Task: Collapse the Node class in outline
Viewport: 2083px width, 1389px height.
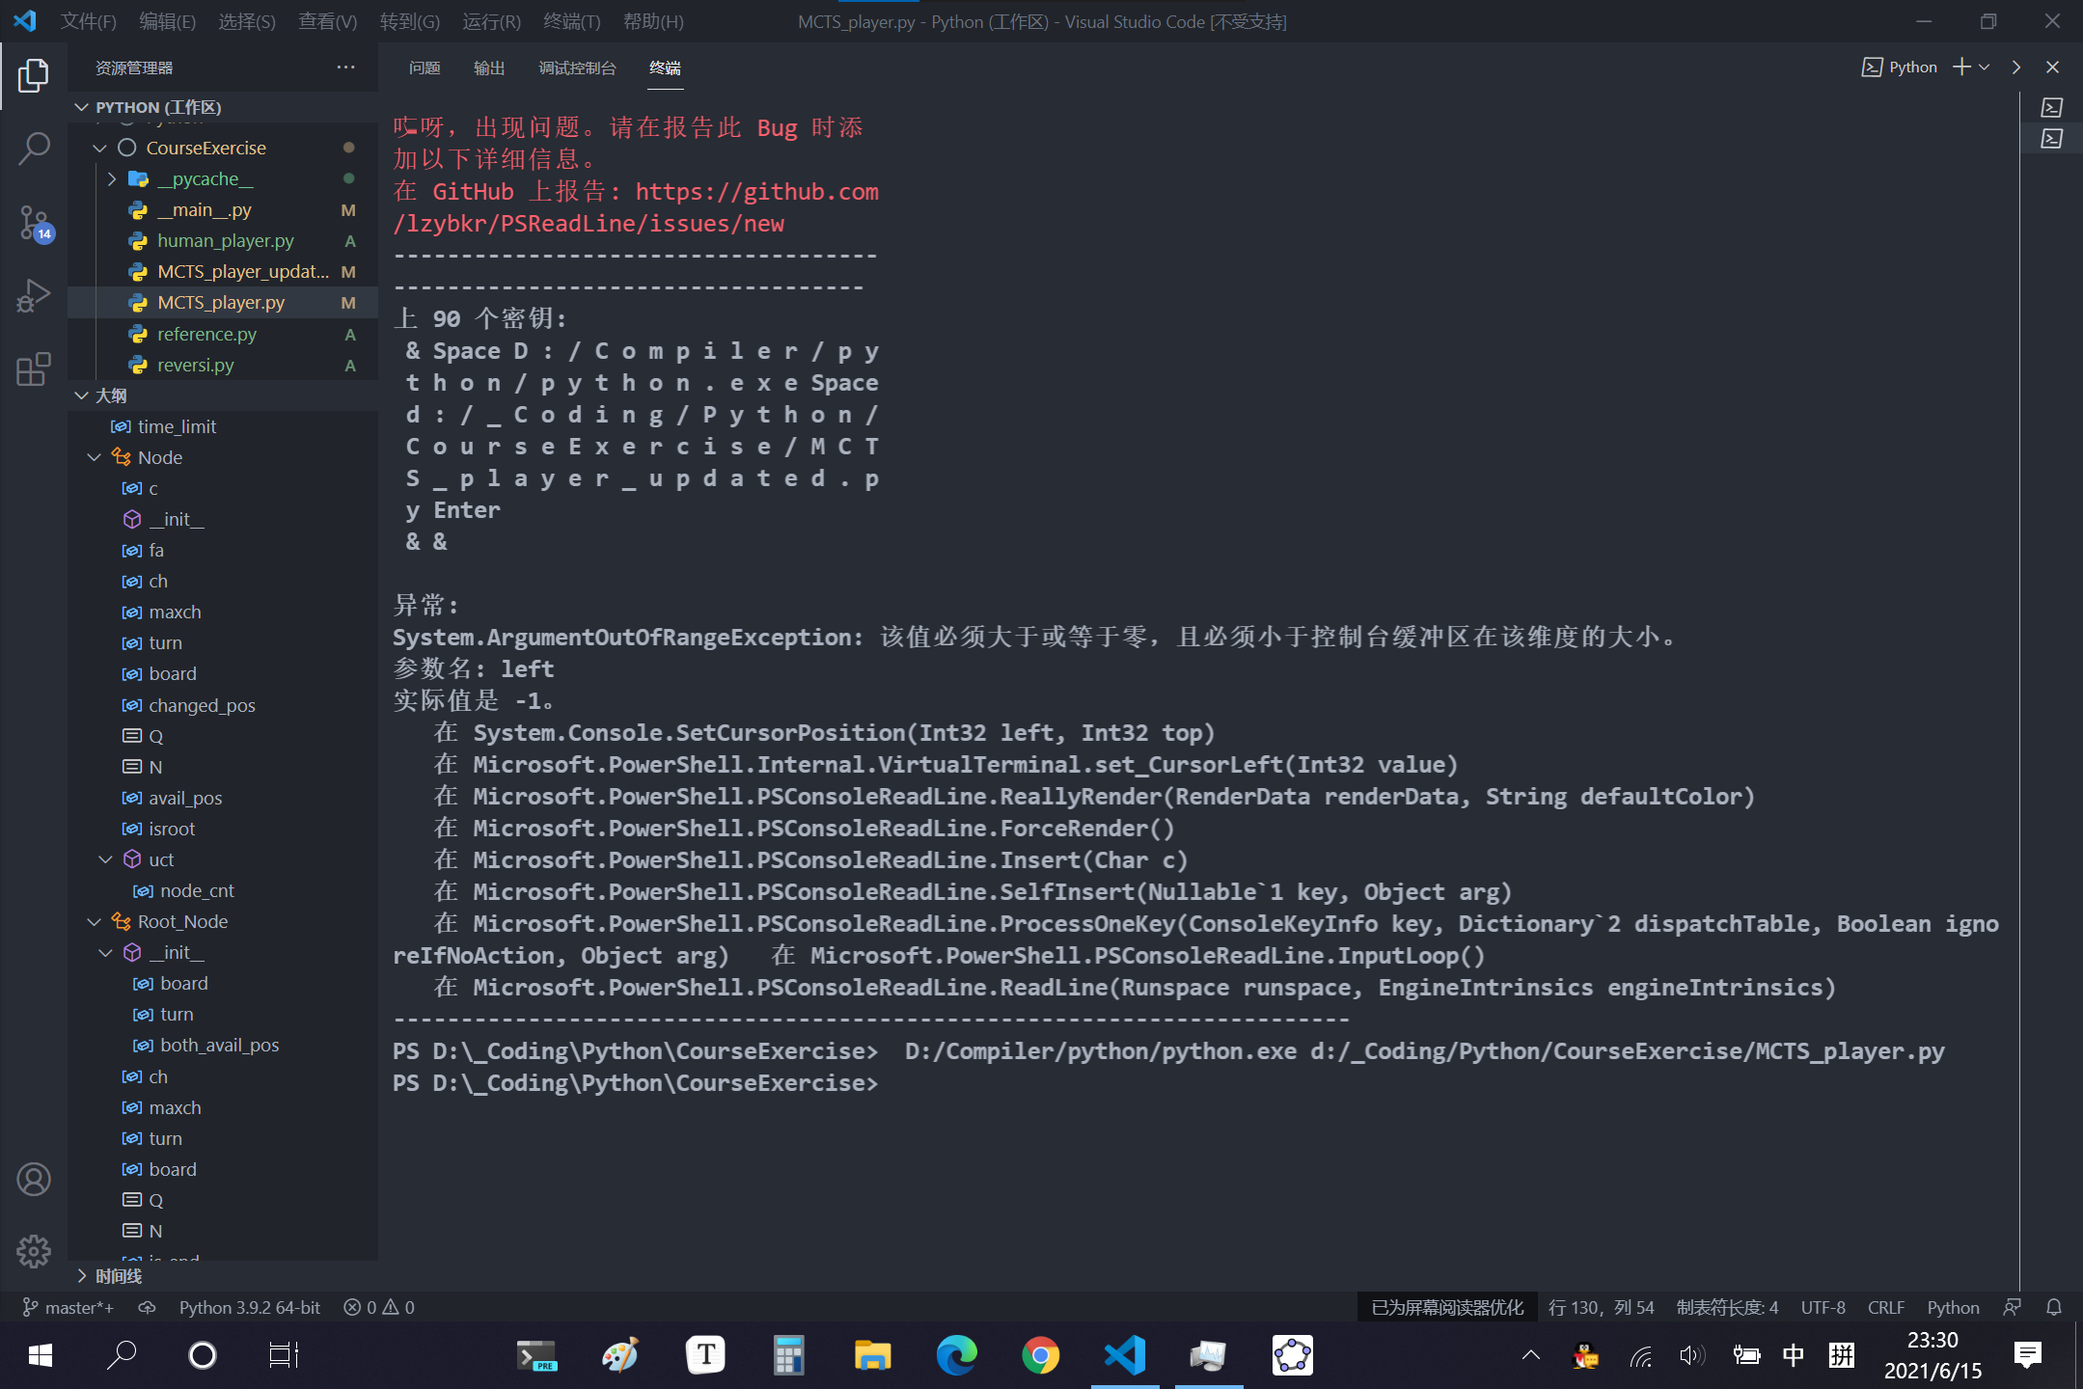Action: (94, 457)
